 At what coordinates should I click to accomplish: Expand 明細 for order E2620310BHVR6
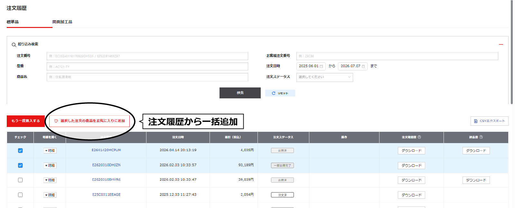pyautogui.click(x=50, y=180)
